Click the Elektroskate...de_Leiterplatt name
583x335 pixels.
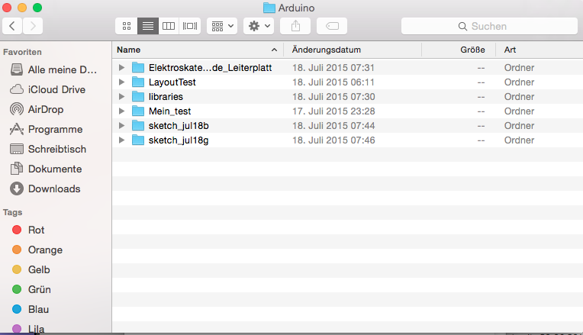(x=210, y=68)
